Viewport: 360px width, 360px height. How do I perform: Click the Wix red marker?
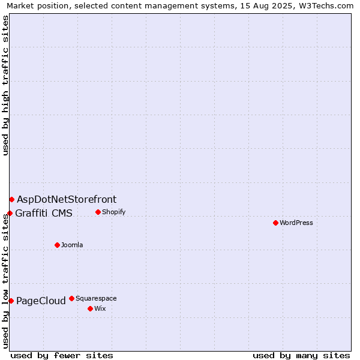pyautogui.click(x=90, y=309)
